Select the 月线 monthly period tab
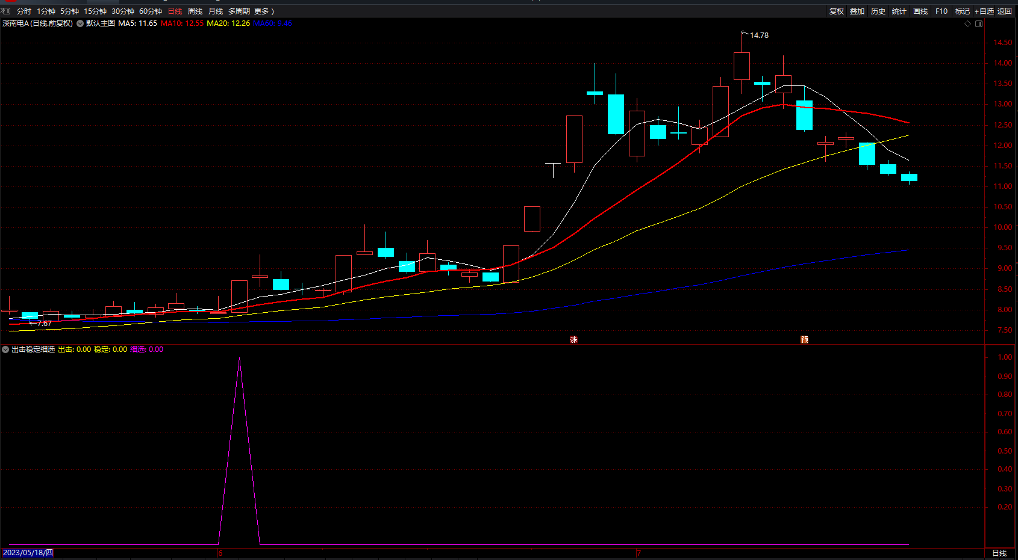This screenshot has height=560, width=1018. (216, 11)
